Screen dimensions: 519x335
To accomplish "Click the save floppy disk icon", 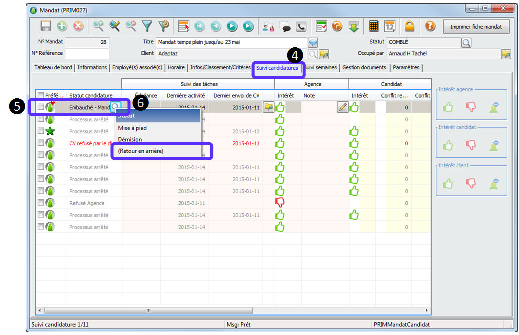I will click(46, 26).
